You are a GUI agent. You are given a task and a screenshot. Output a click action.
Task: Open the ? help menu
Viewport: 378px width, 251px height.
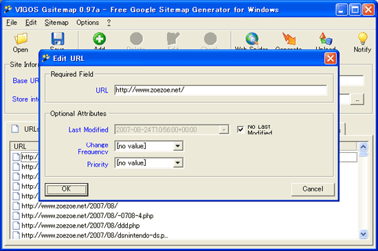tap(109, 23)
